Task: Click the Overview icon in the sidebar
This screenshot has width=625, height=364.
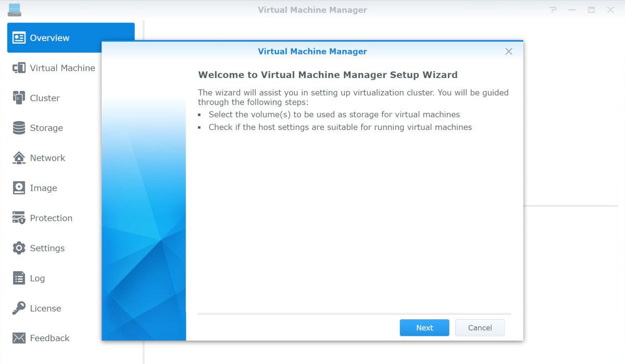Action: pos(19,38)
